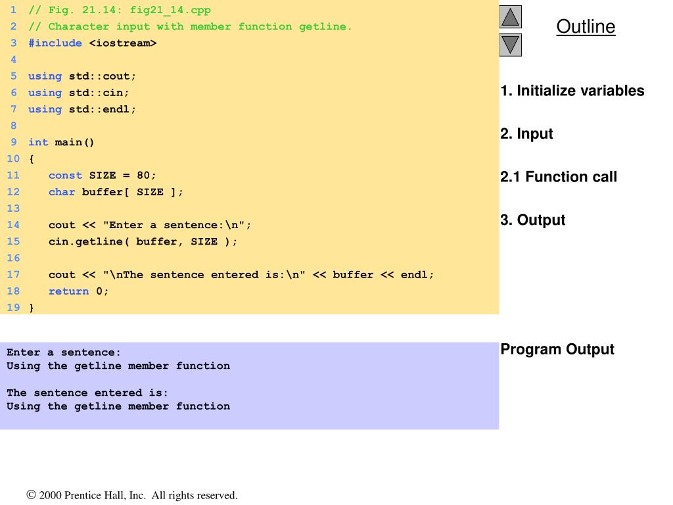Click the opening brace on line 10

click(32, 159)
